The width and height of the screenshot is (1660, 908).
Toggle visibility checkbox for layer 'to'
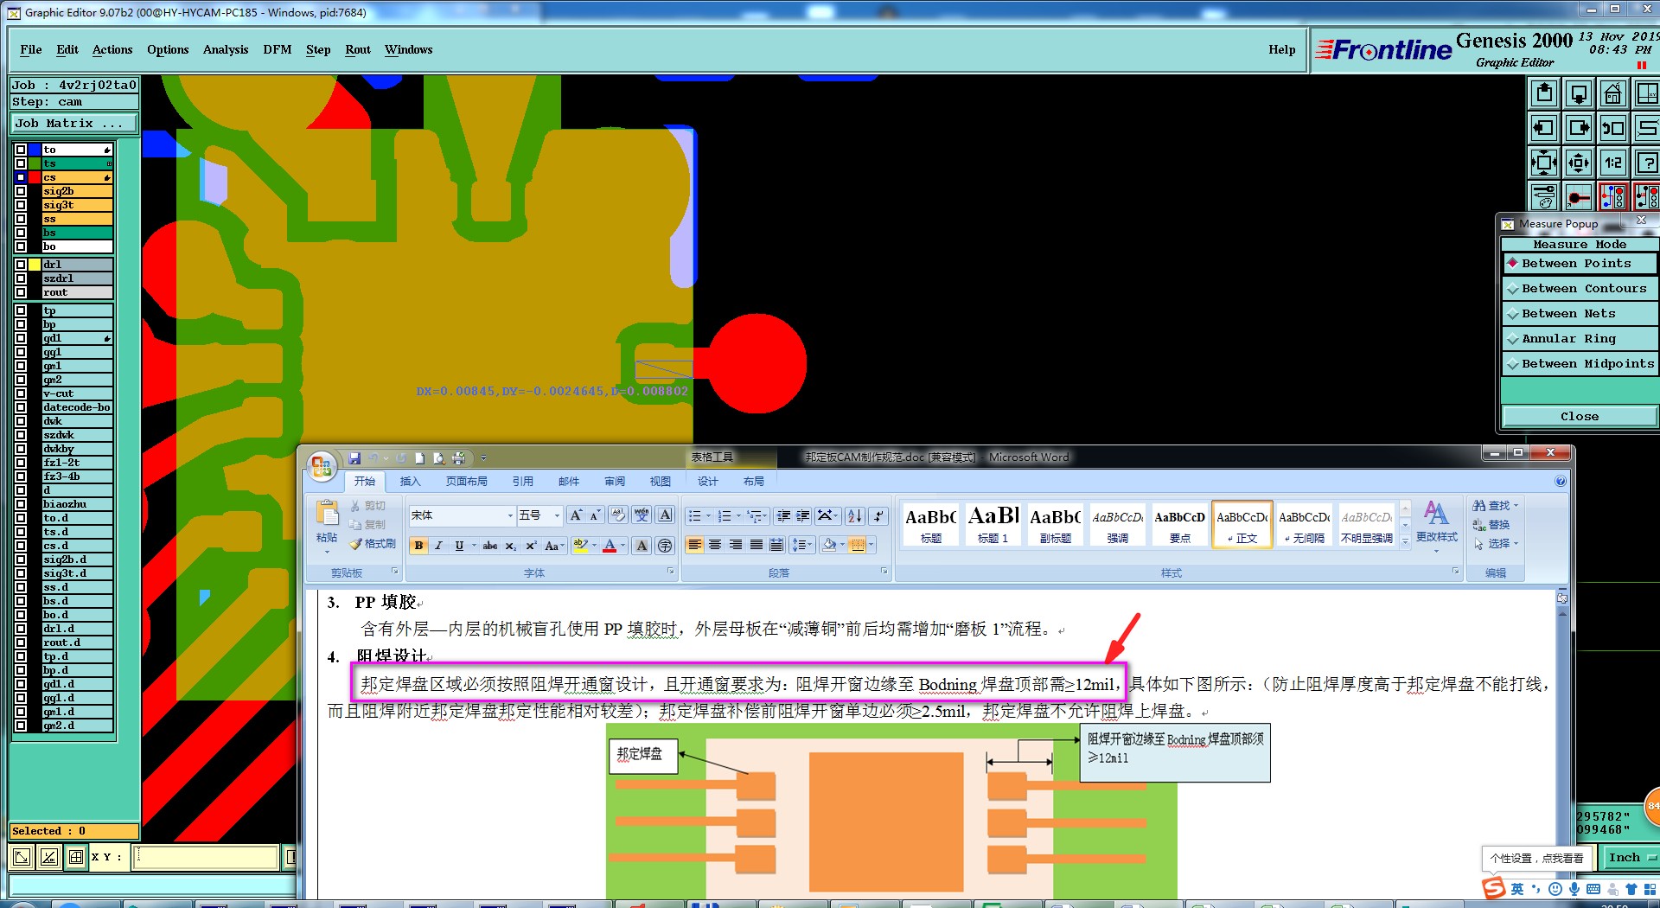(21, 150)
